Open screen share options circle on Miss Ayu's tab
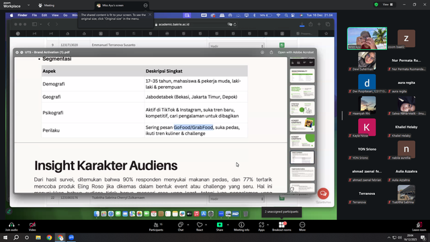This screenshot has width=430, height=242. point(145,5)
